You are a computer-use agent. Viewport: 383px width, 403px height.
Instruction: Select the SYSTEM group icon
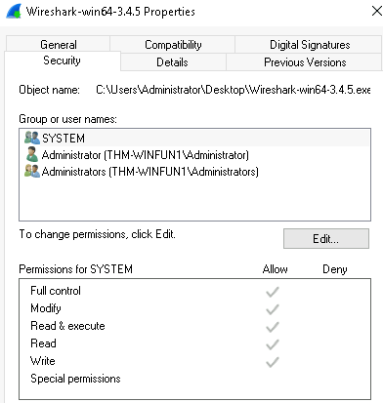click(x=32, y=138)
